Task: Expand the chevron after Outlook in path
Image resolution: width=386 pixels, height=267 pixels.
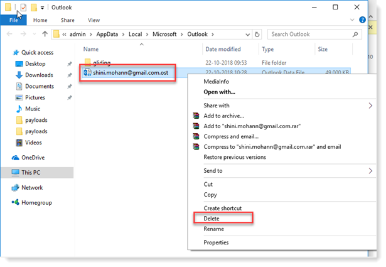Action: click(213, 35)
